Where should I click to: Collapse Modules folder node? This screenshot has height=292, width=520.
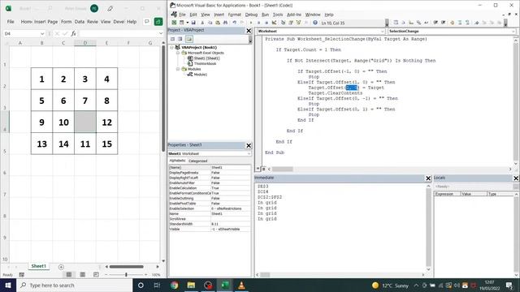pos(178,69)
